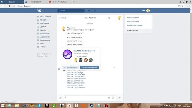The width and height of the screenshot is (192, 108).
Task: Select message via the round check mark
Action: click(x=59, y=69)
